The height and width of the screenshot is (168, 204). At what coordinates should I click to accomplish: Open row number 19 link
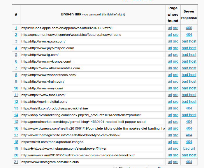coord(16,148)
